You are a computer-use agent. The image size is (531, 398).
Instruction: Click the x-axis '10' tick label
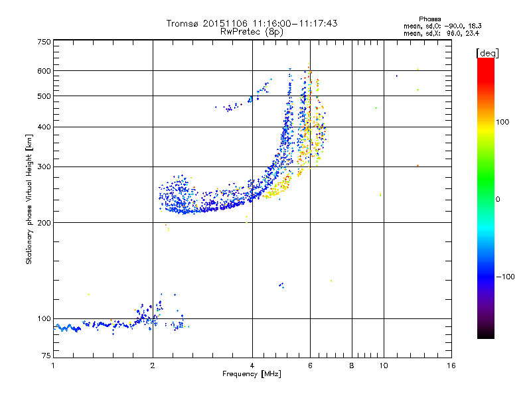point(384,365)
